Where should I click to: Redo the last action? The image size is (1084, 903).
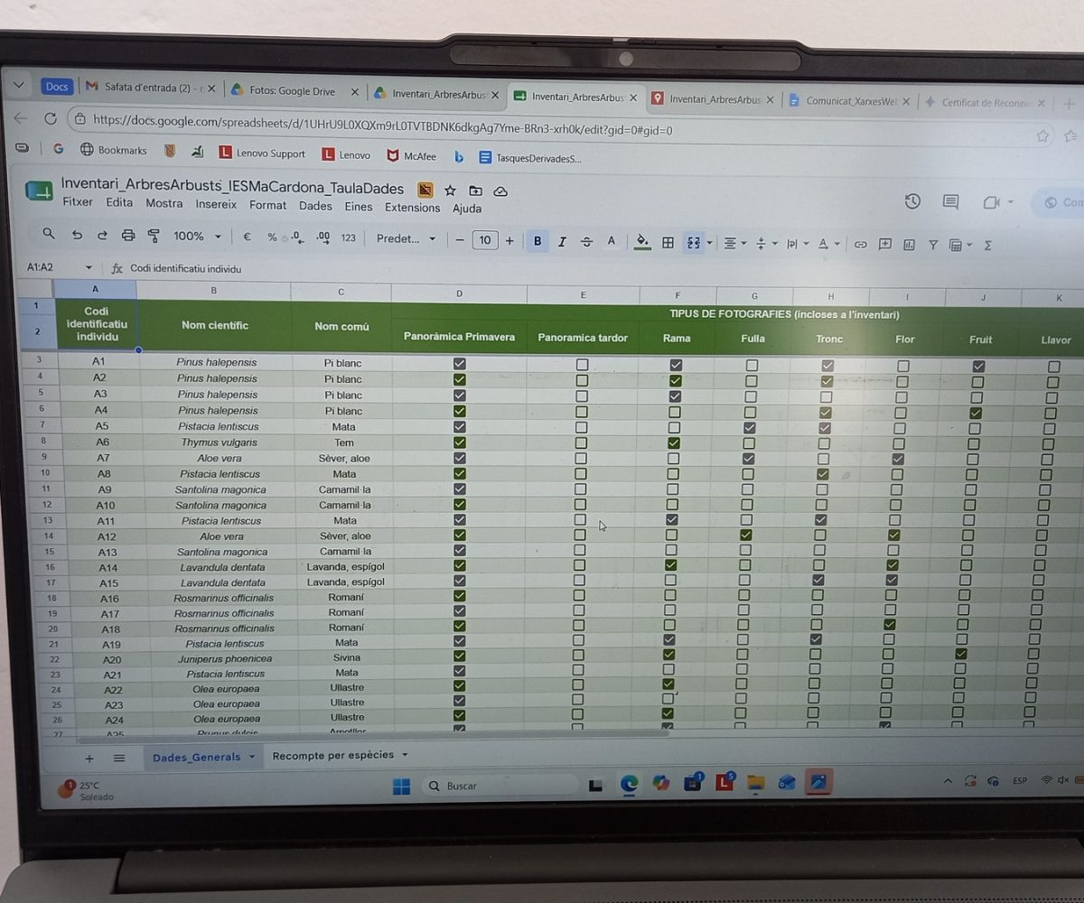click(x=102, y=235)
